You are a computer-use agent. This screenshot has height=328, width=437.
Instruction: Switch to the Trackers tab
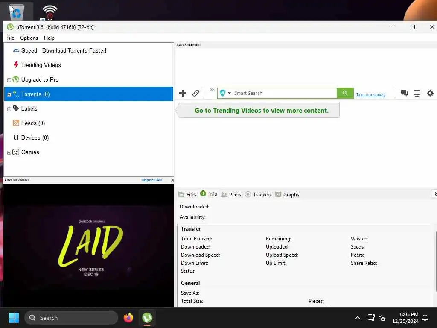258,194
